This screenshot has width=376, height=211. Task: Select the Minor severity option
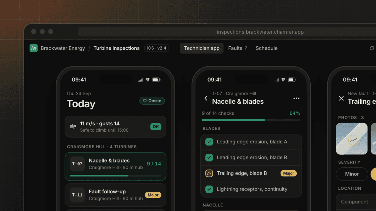tap(352, 174)
